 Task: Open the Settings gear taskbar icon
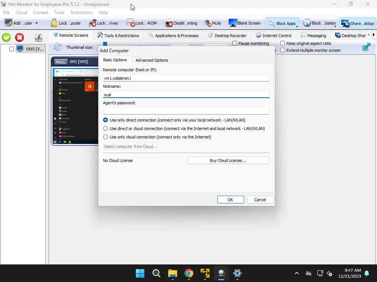pyautogui.click(x=237, y=273)
